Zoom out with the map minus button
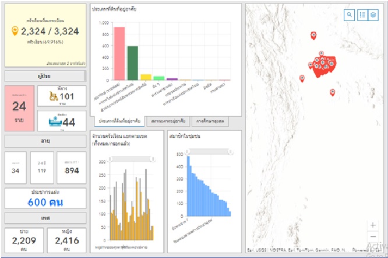388x258 pixels. [373, 236]
